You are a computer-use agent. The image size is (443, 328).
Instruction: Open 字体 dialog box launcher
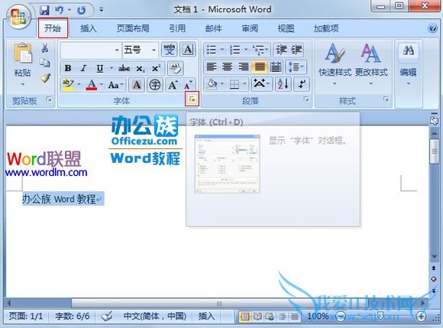click(x=192, y=99)
